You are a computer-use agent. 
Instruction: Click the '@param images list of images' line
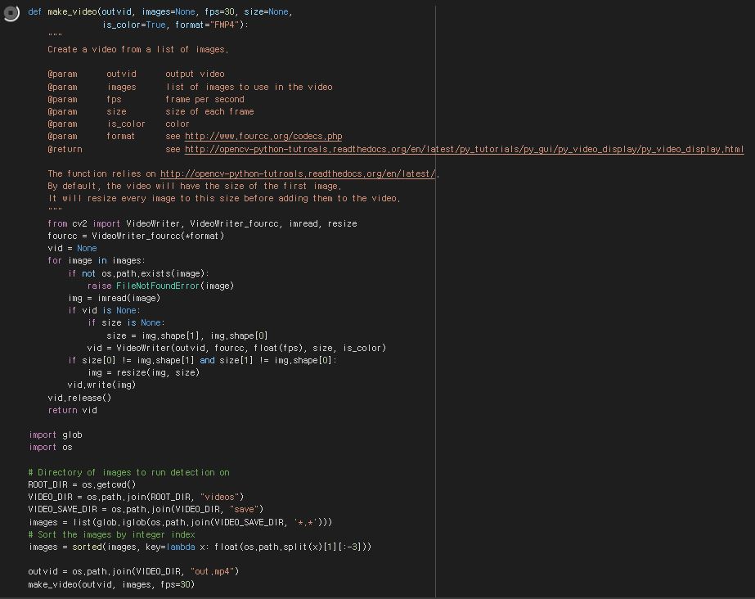coord(190,88)
